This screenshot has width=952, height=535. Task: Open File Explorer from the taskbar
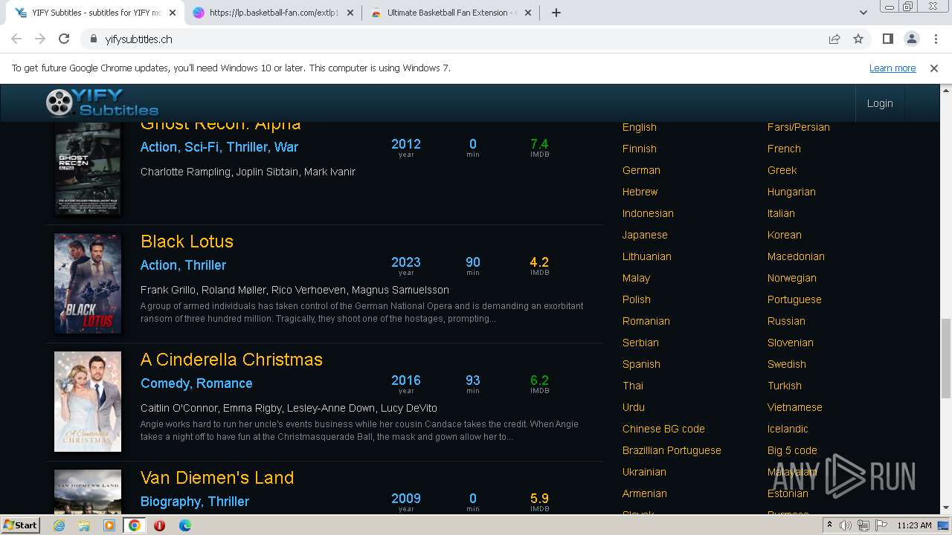(x=84, y=525)
